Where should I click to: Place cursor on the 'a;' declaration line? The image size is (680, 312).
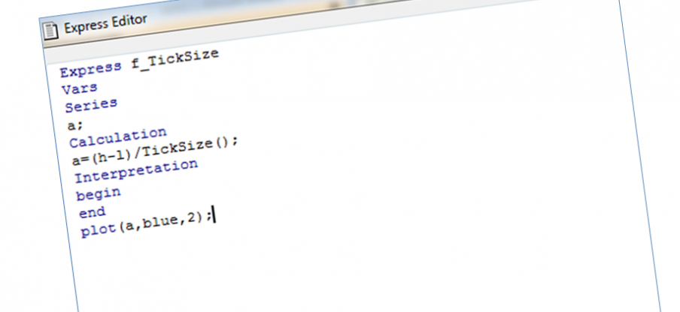click(74, 125)
